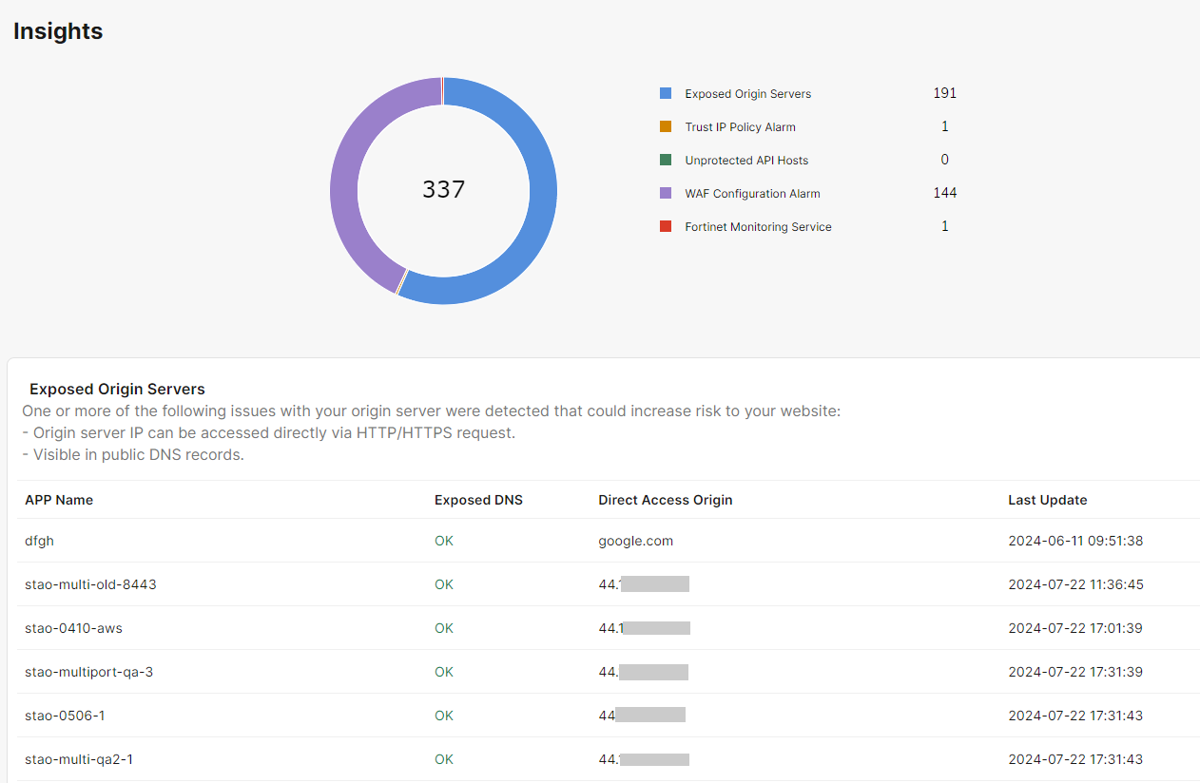
Task: Open the stao-multiport-qa-3 app entry
Action: coord(88,672)
